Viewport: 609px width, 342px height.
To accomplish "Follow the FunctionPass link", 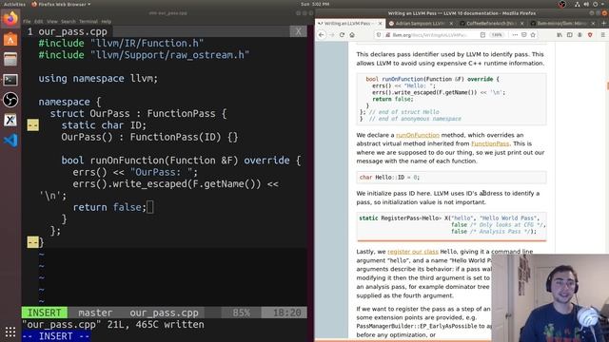I will (x=490, y=143).
